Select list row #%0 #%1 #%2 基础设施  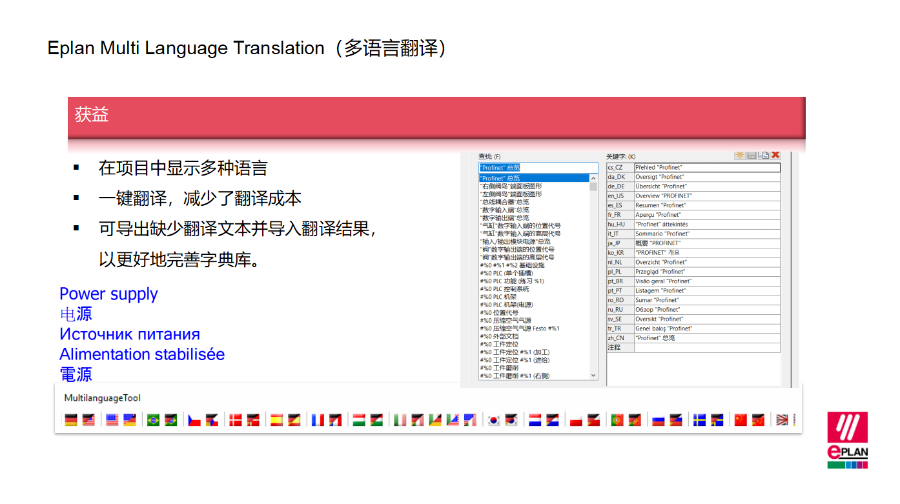click(x=534, y=265)
